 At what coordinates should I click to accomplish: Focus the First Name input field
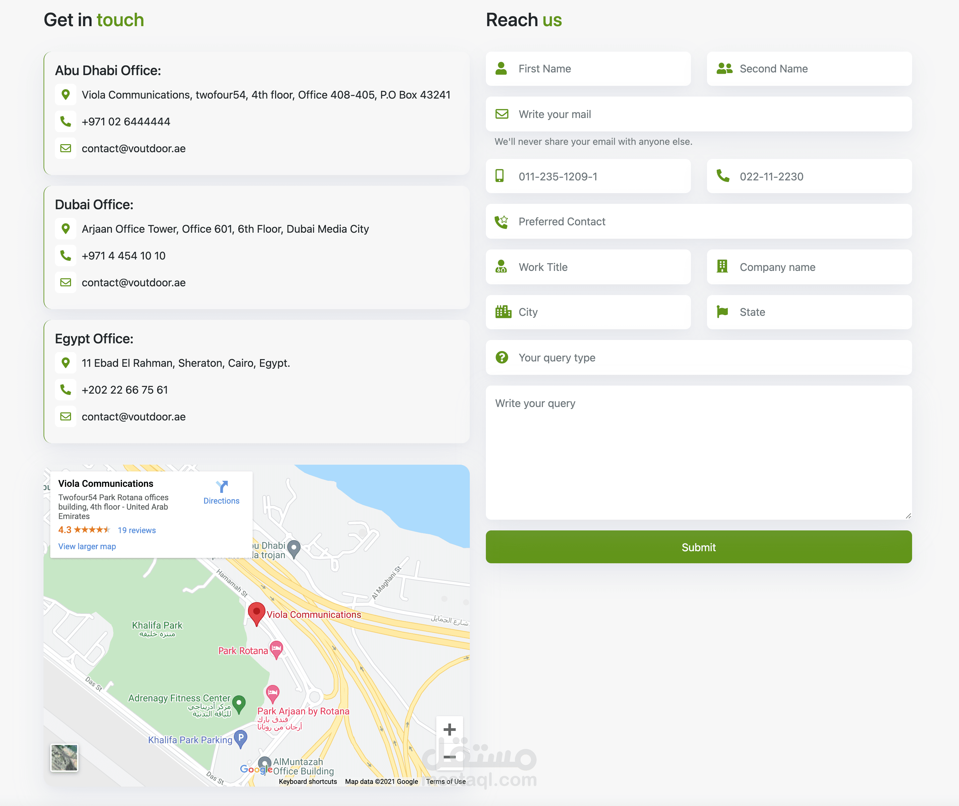tap(598, 69)
